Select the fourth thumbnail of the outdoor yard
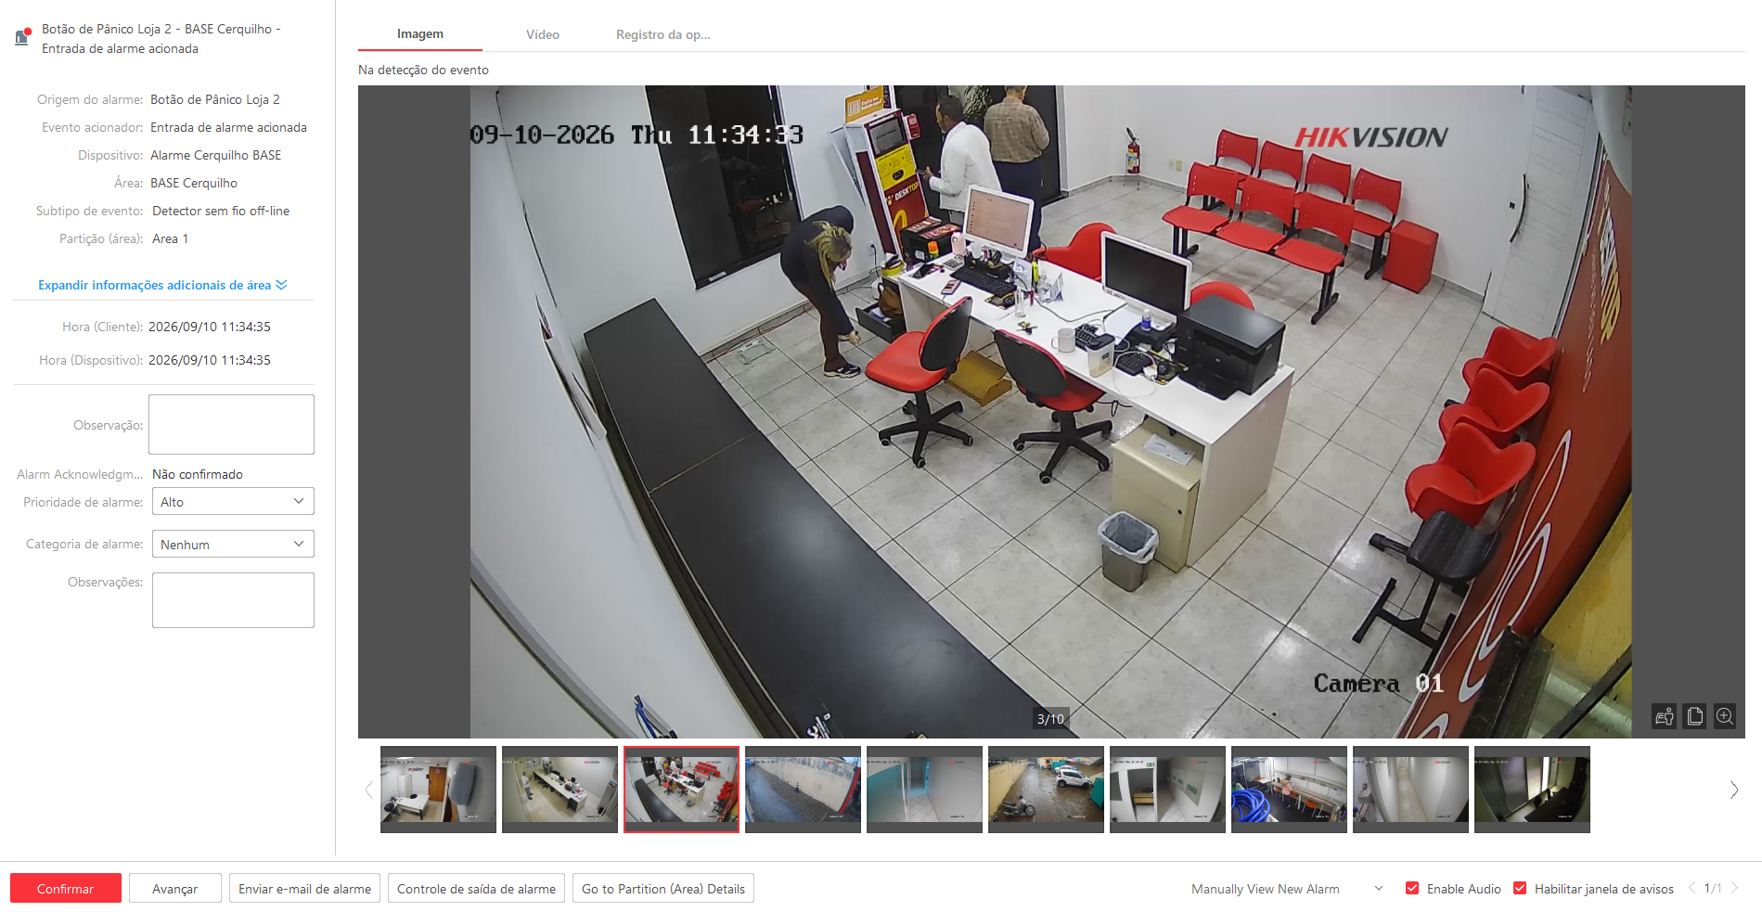The width and height of the screenshot is (1762, 912). (803, 790)
